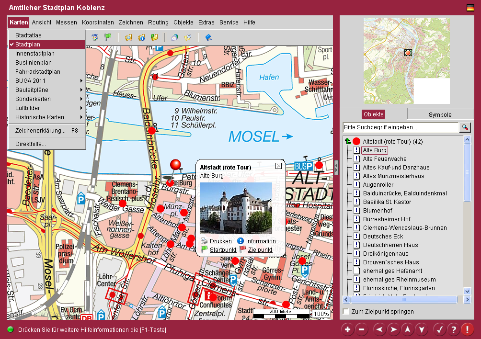481x339 pixels.
Task: Click the Zielpunkt link in popup
Action: (x=260, y=250)
